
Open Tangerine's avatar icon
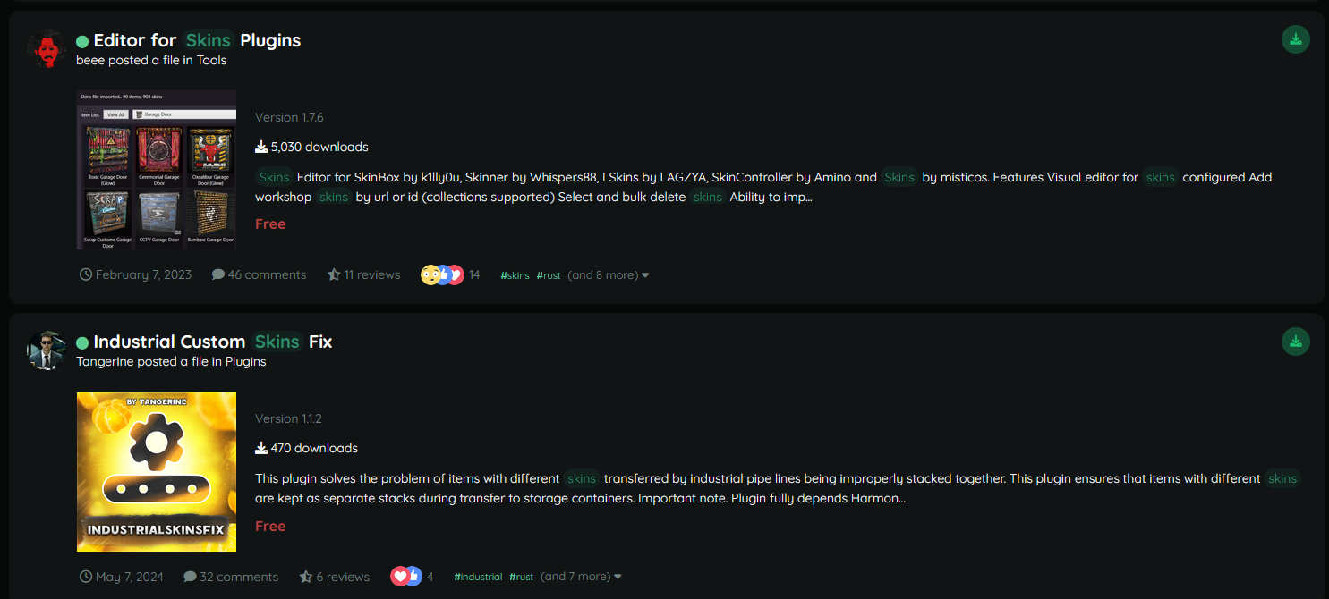(45, 350)
